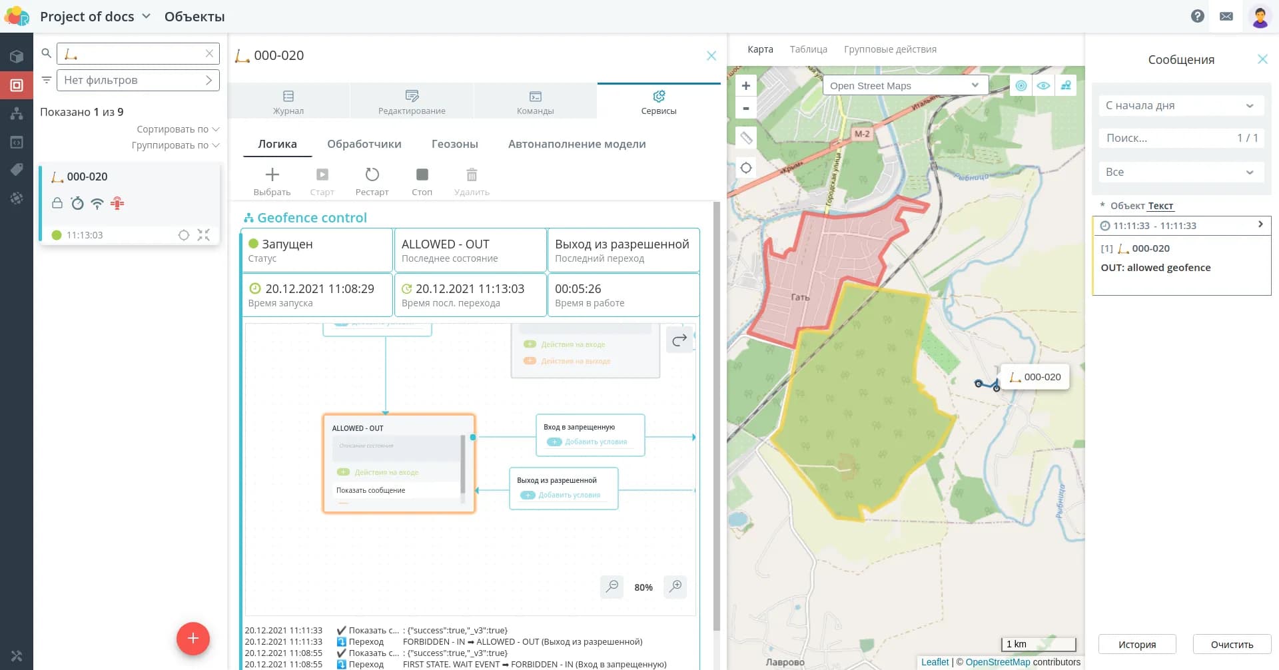The image size is (1279, 670).
Task: Zoom in on the map
Action: 746,86
